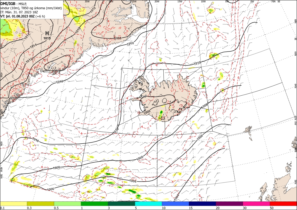Click the '5W' longitude label
The image size is (297, 210).
click(x=227, y=1)
